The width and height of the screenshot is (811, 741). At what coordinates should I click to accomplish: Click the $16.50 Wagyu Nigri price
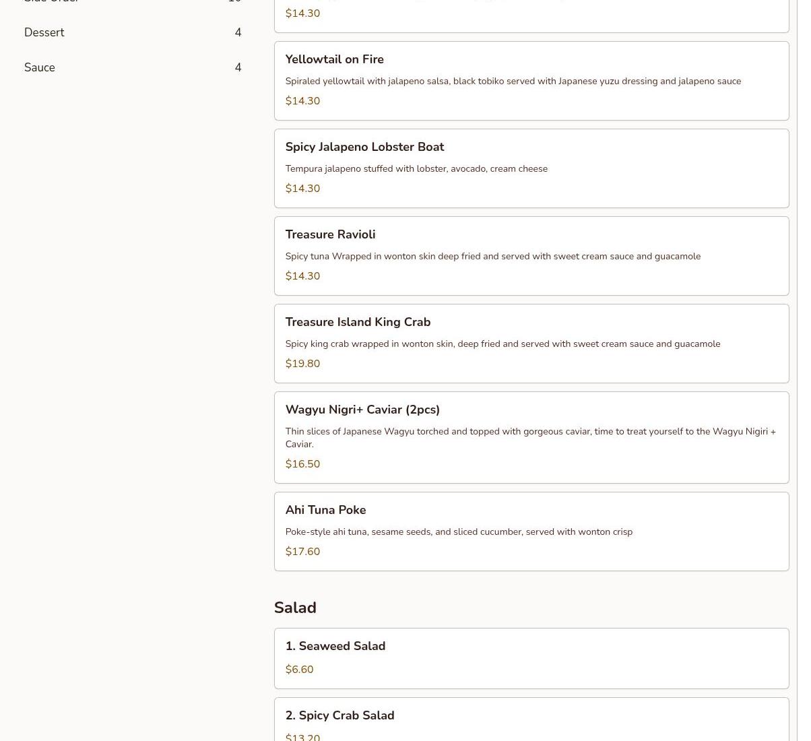pyautogui.click(x=302, y=464)
